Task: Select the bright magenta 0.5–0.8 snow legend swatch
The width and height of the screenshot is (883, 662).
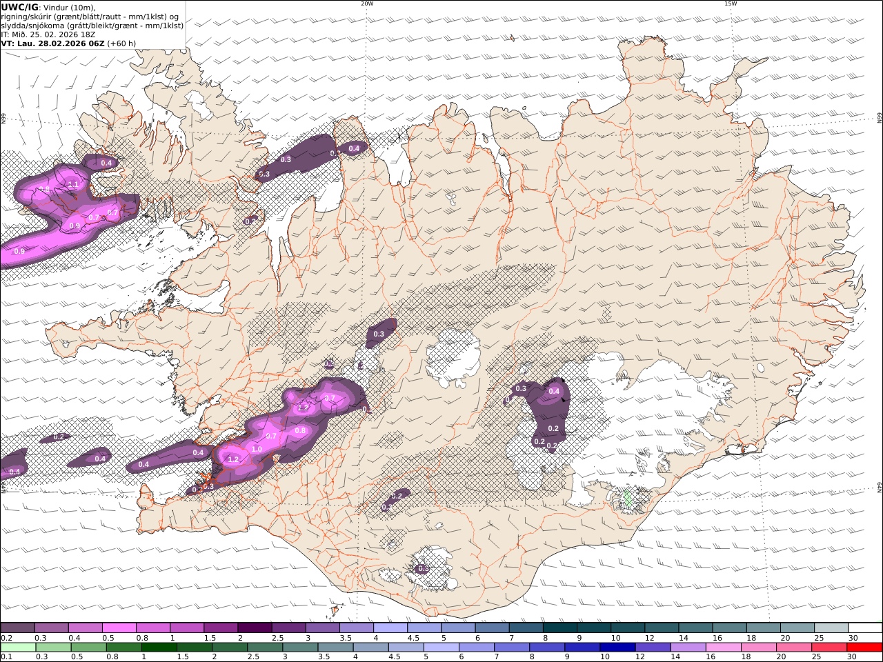Action: 119,628
